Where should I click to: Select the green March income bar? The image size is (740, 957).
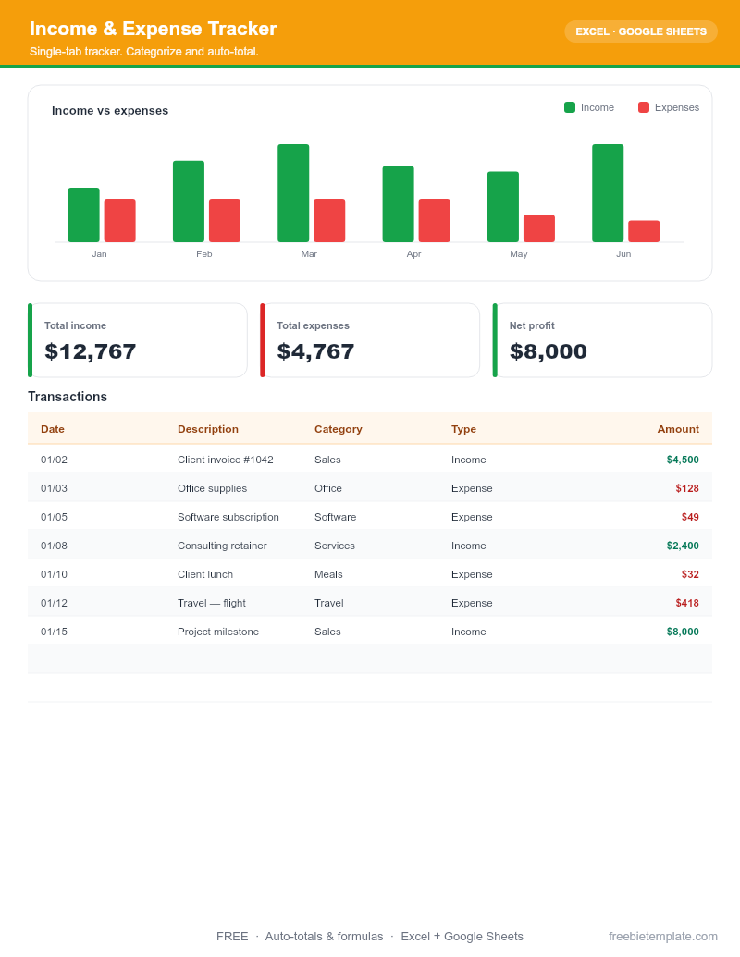(293, 193)
